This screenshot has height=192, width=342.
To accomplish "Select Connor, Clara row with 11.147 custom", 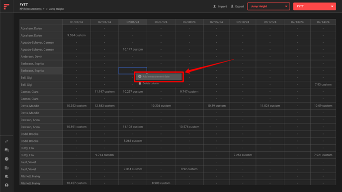I will [41, 92].
